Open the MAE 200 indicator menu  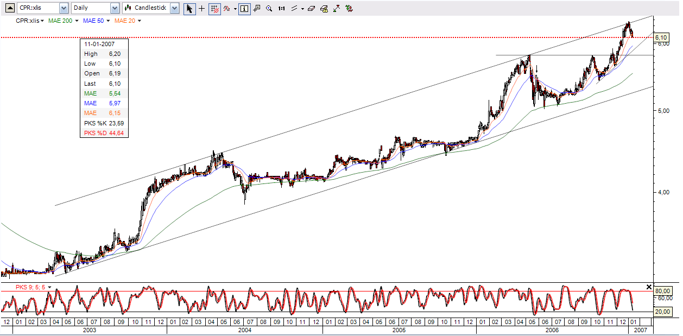[62, 21]
